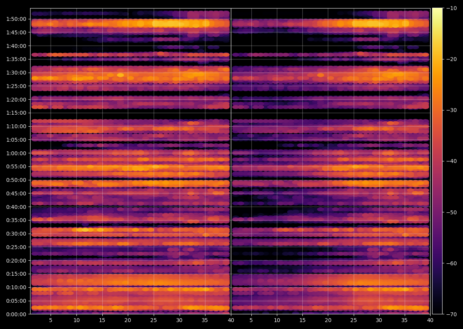Click the 1:05:00 y-axis tick label
This screenshot has width=463, height=329.
(x=16, y=140)
